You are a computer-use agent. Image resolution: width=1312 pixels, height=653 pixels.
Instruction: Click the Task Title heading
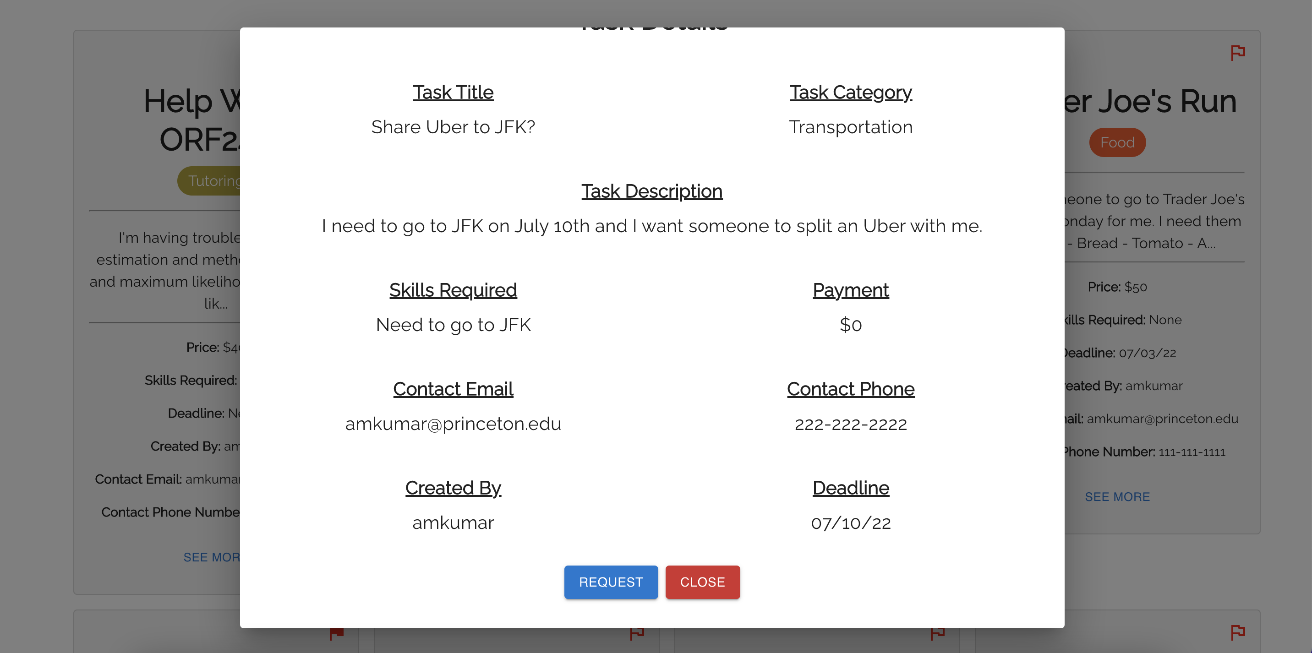point(453,92)
